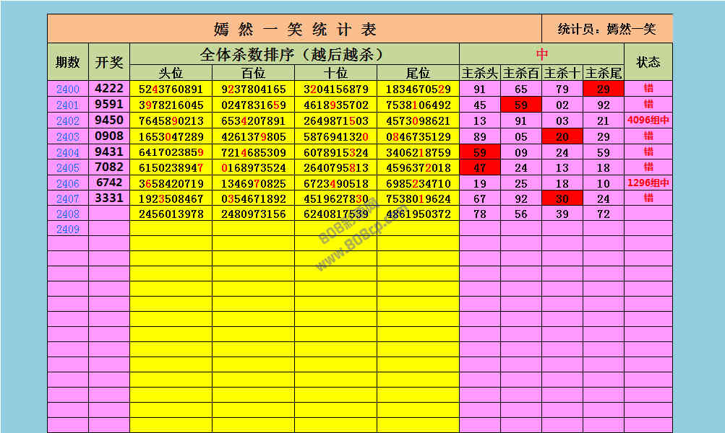Click the 全体杀数排序 header cell

[294, 54]
